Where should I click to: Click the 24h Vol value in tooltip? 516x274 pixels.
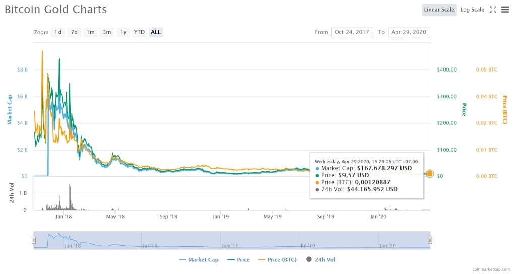[x=372, y=189]
